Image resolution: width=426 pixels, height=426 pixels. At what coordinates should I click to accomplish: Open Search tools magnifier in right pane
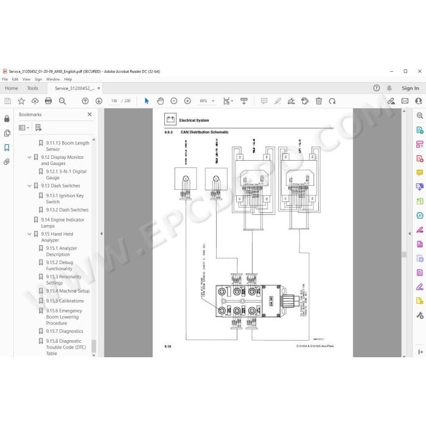(420, 116)
